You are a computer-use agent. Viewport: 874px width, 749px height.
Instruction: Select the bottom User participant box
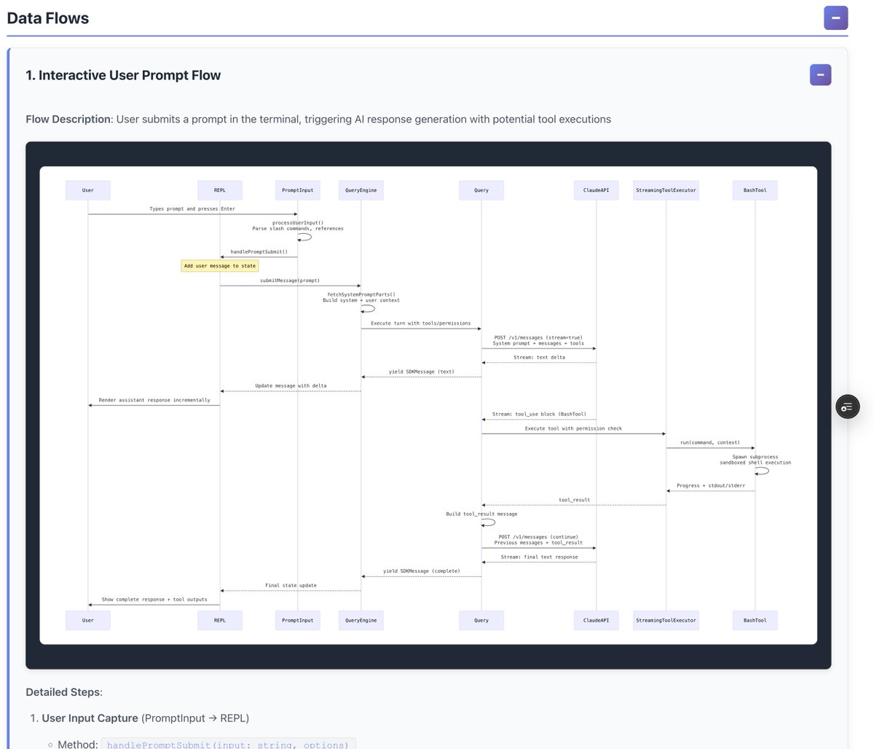88,620
